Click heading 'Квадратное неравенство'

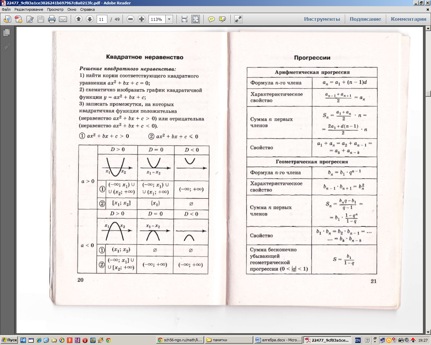click(x=145, y=57)
